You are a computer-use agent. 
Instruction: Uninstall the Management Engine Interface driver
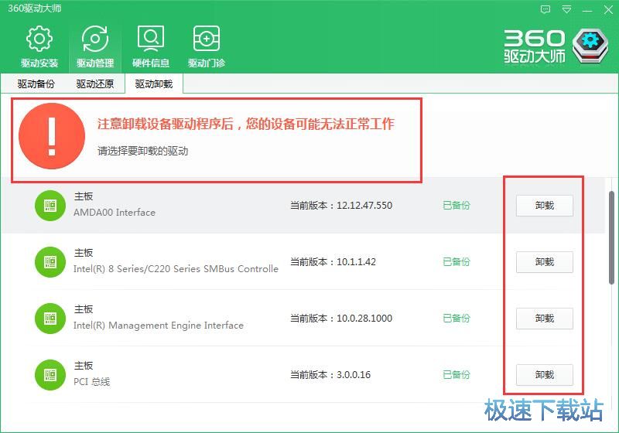(x=545, y=319)
